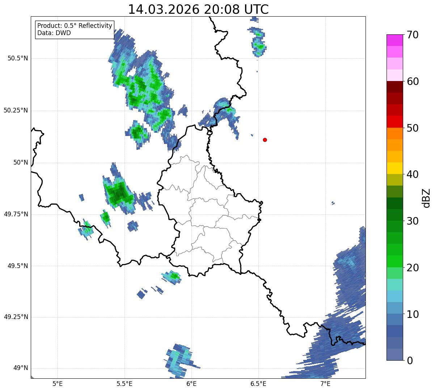Click the longitude label 6°E
This screenshot has width=435, height=391.
point(191,383)
